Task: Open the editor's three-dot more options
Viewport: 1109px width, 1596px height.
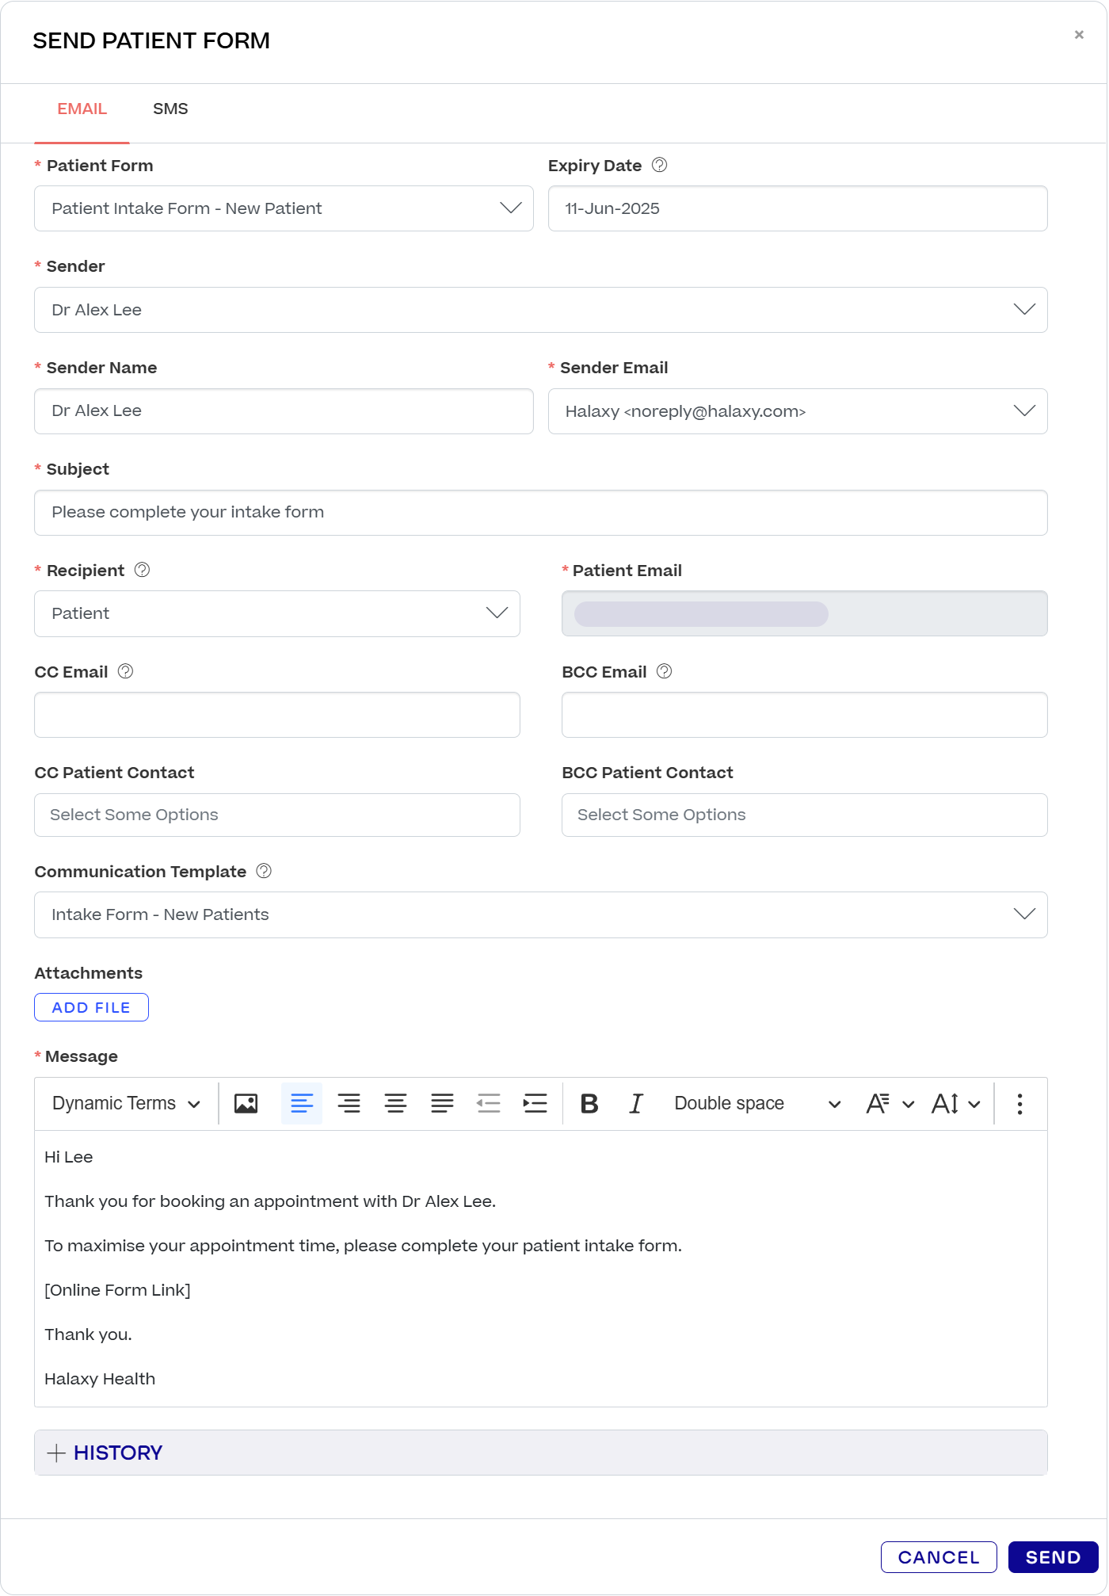Action: (x=1019, y=1103)
